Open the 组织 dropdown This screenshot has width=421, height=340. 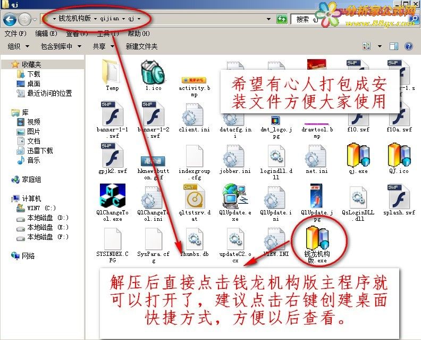18,46
